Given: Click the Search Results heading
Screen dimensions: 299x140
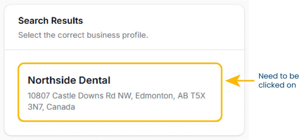Looking at the screenshot, I should click(x=51, y=21).
